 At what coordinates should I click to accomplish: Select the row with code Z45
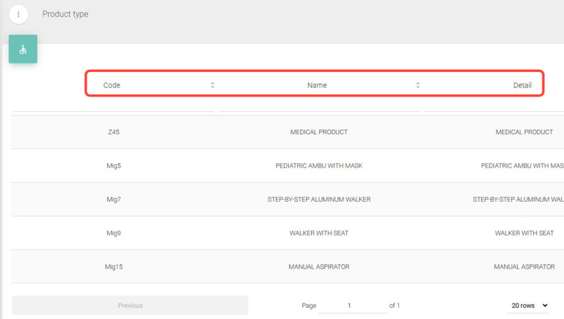(113, 132)
